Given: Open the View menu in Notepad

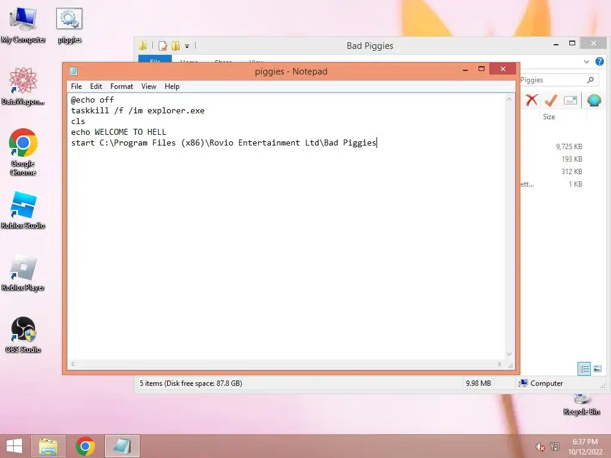Looking at the screenshot, I should point(149,86).
